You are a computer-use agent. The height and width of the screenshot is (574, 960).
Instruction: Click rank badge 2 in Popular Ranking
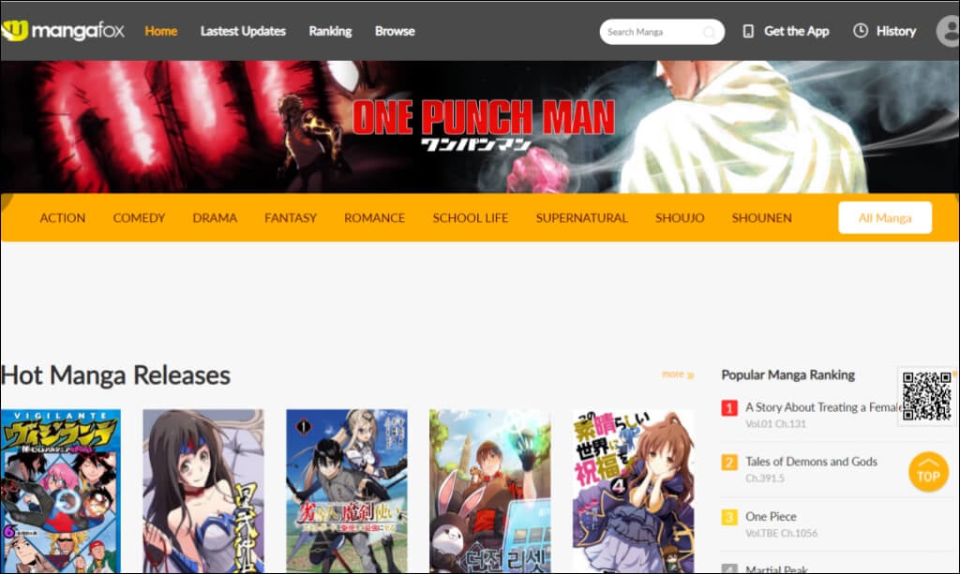pyautogui.click(x=729, y=463)
